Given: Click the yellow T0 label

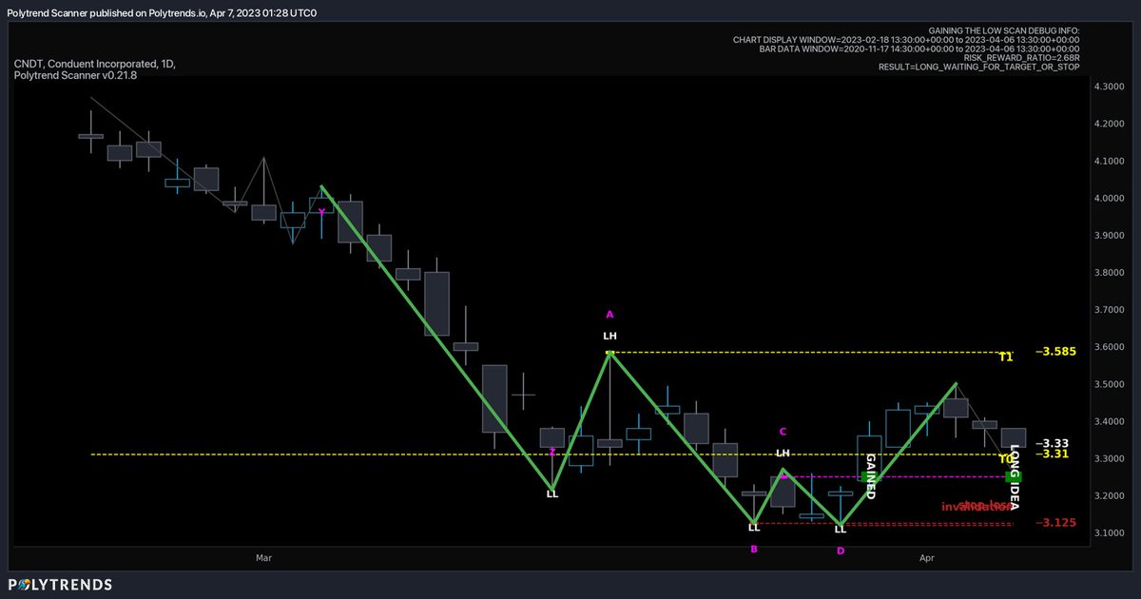Looking at the screenshot, I should point(1005,459).
